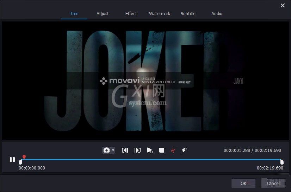Screen dimensions: 291x192
Task: Click the end time 00:02:19.690 label under timeline
Action: pyautogui.click(x=270, y=168)
